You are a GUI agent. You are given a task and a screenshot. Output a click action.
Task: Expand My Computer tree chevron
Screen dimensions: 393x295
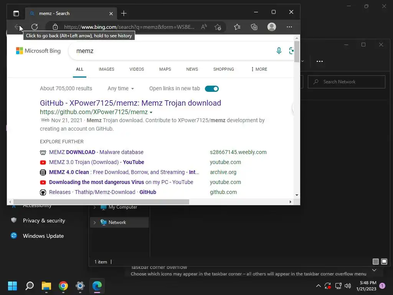[94, 207]
